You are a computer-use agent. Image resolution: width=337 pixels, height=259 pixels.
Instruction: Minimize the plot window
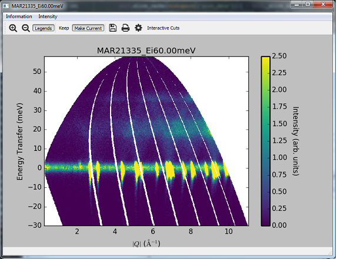click(x=297, y=4)
